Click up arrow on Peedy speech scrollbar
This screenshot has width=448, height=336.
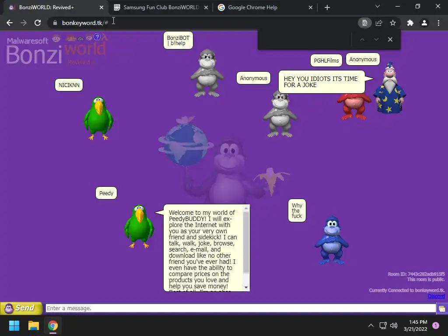(246, 209)
